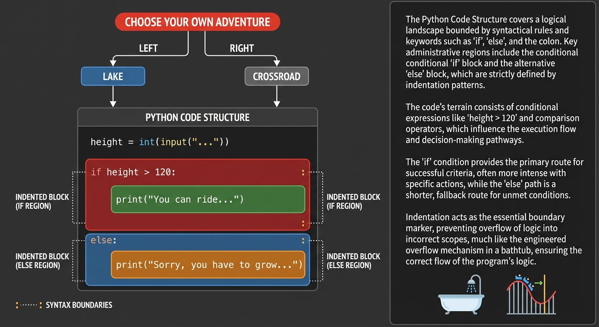Click the height input assignment code line
Screen dimensions: 599x327
coord(160,142)
